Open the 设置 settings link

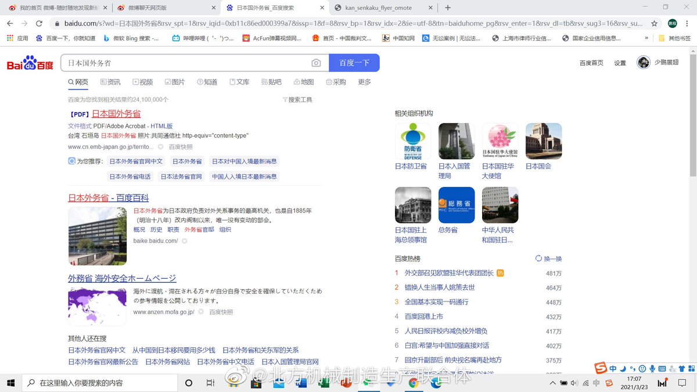click(620, 63)
